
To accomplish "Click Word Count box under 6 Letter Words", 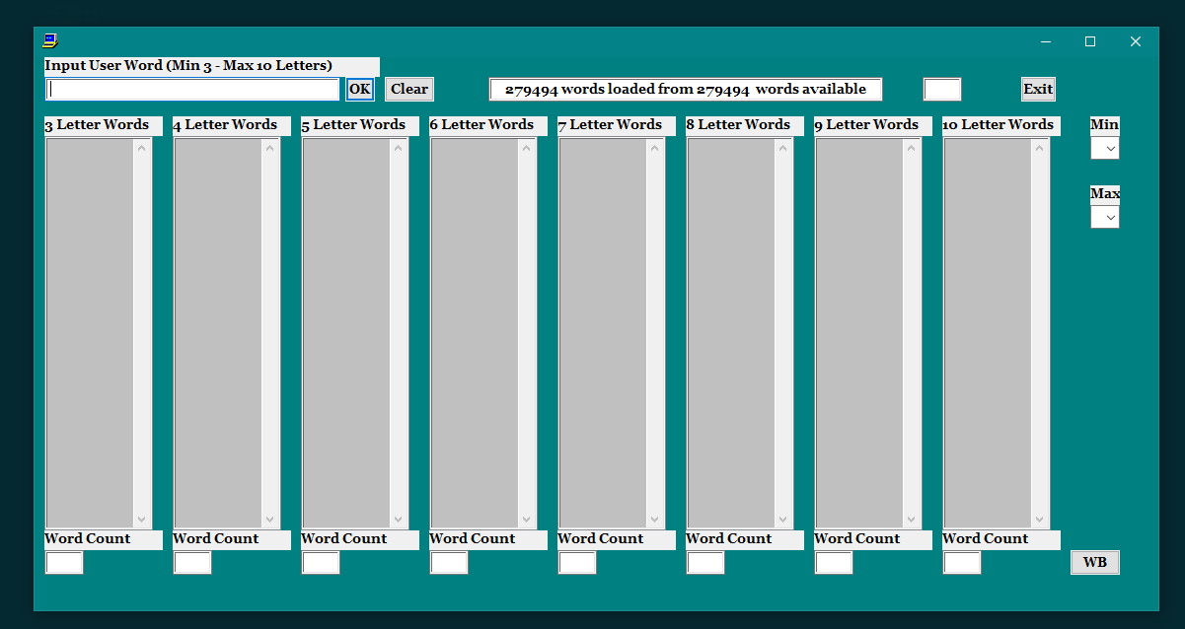I will click(449, 563).
